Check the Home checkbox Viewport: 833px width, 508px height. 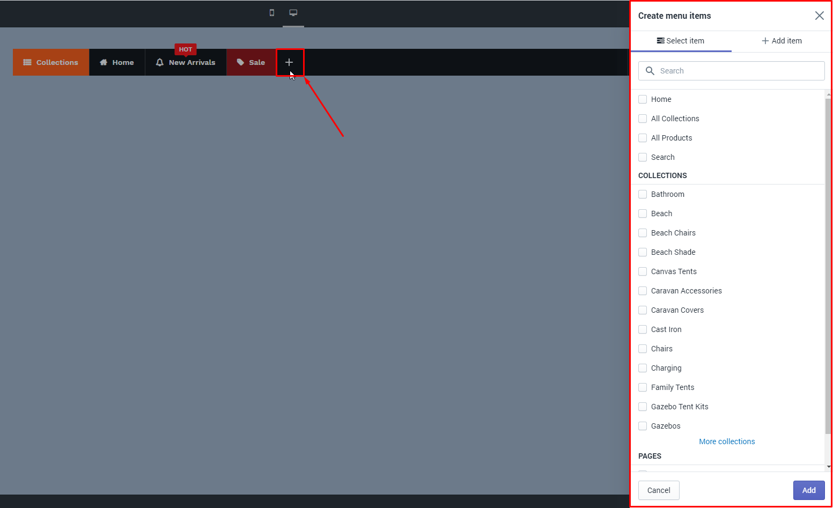pyautogui.click(x=643, y=99)
